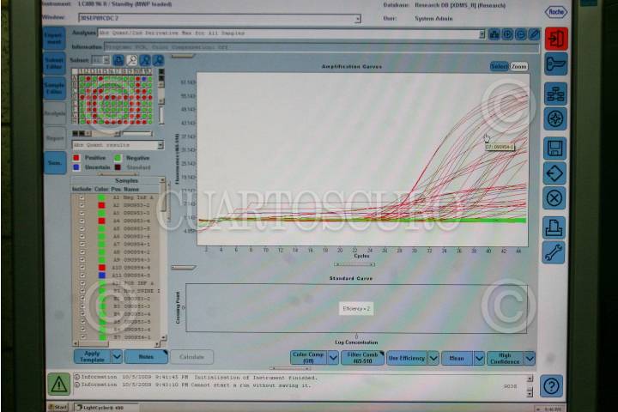This screenshot has height=412, width=618.
Task: Toggle Include checkbox for sample A1
Action: pyautogui.click(x=82, y=197)
